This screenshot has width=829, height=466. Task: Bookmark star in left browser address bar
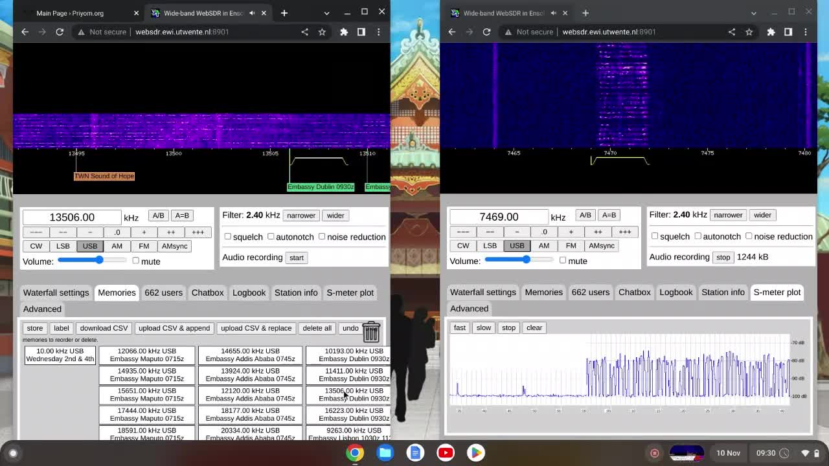(x=322, y=32)
